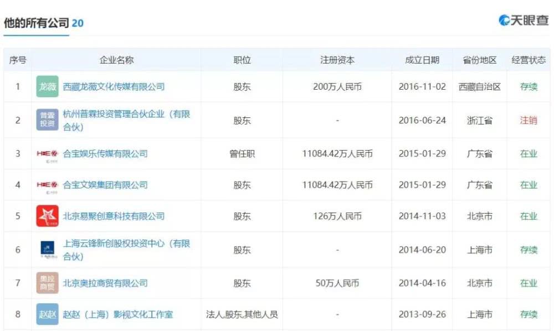Click the date 2016-06-24

[422, 120]
